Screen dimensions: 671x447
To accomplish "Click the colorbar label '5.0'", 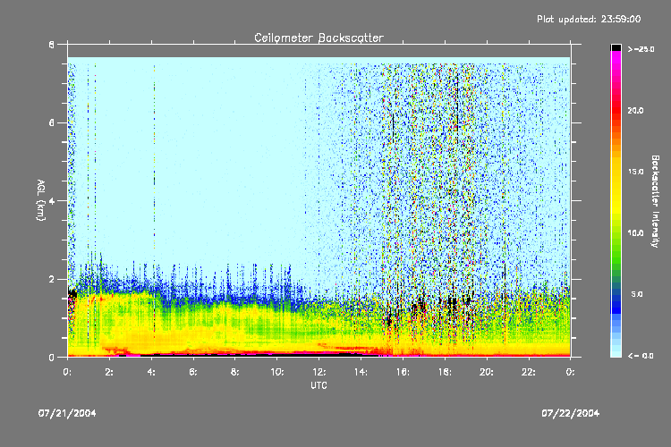I will tap(637, 294).
